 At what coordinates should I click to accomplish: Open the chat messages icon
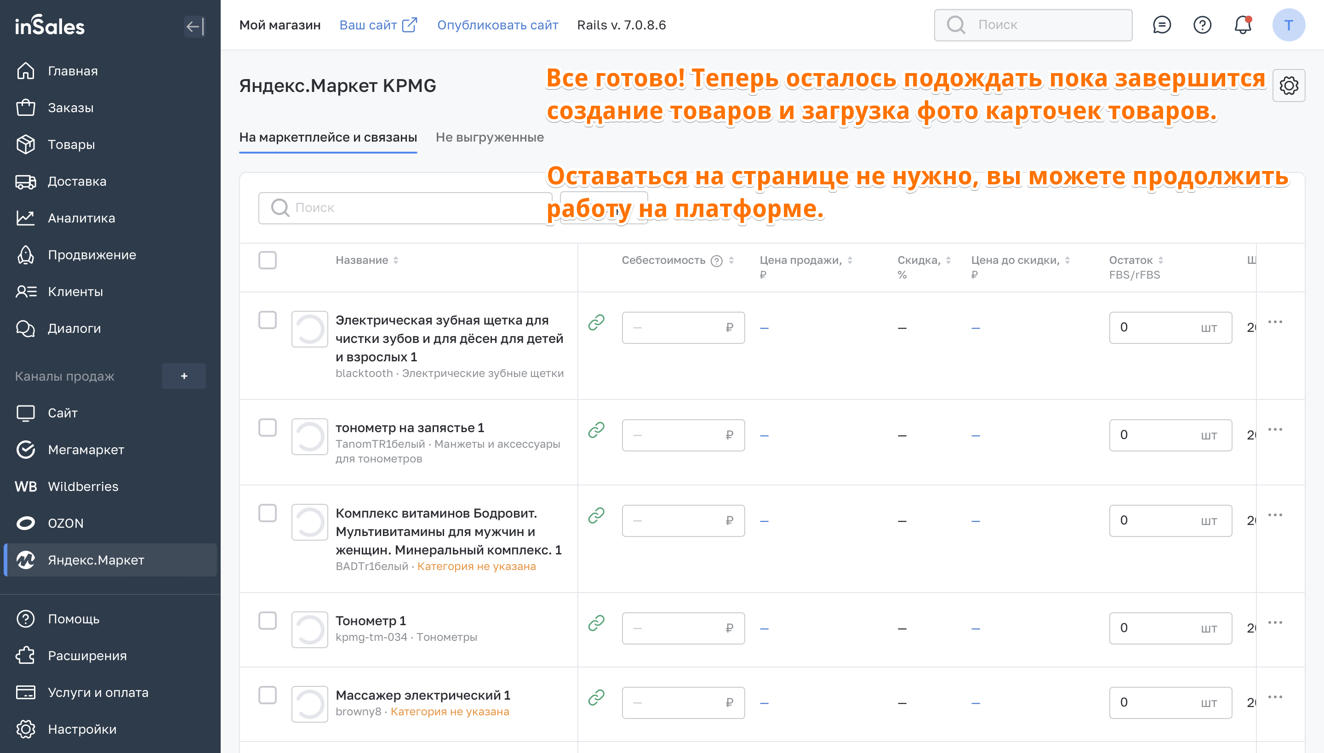pos(1162,25)
